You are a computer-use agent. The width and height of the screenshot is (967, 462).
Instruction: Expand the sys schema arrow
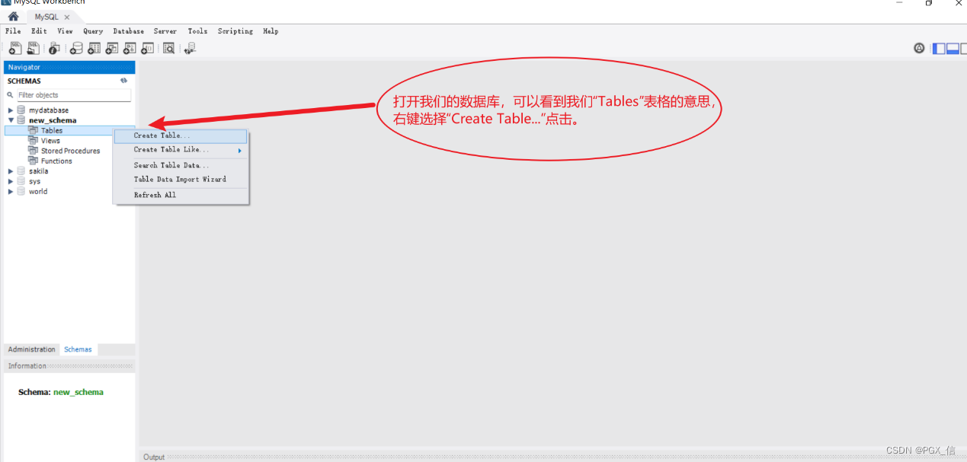[x=11, y=181]
